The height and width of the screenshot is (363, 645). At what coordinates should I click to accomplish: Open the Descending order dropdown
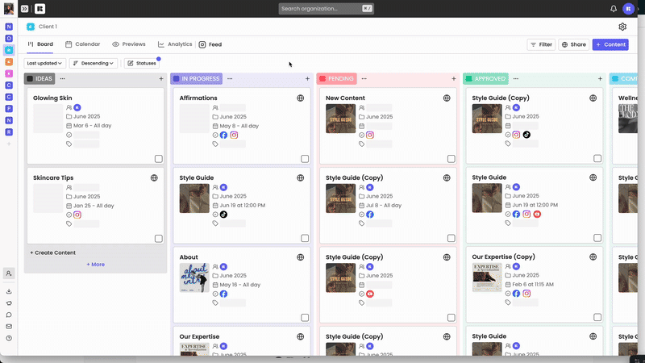[x=94, y=64]
